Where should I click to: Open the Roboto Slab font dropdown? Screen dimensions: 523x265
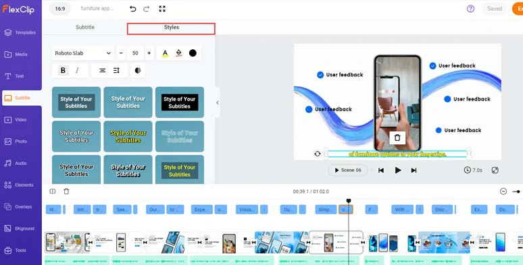(83, 53)
